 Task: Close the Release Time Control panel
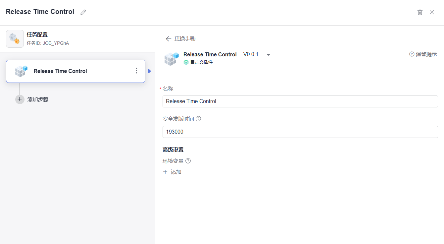point(432,12)
